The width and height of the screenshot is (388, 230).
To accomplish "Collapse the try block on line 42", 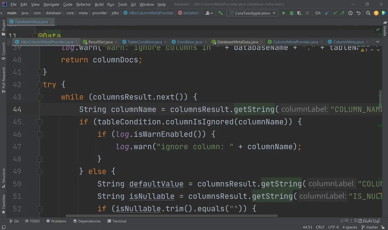I will (x=40, y=85).
